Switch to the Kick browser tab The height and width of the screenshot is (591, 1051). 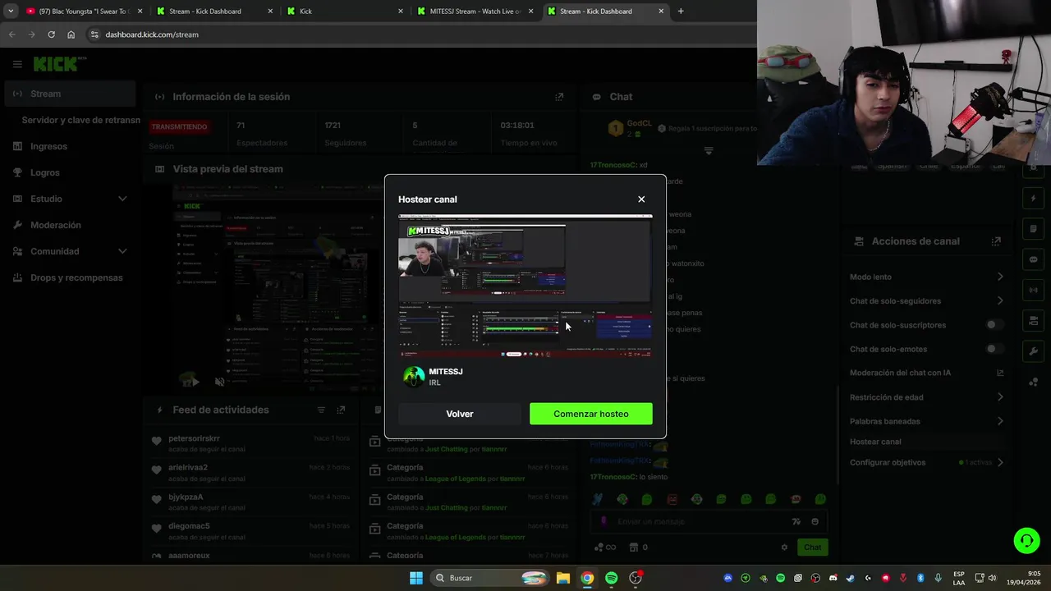(345, 11)
